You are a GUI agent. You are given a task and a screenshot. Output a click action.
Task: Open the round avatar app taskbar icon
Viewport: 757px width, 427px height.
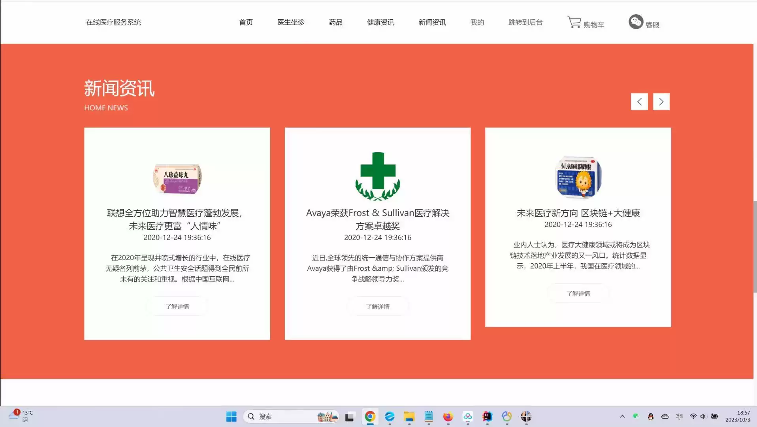pyautogui.click(x=526, y=416)
